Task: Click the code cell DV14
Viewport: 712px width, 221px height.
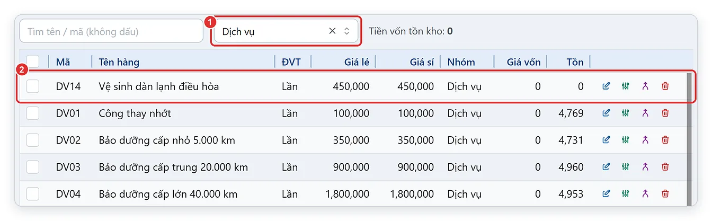Action: pyautogui.click(x=68, y=86)
